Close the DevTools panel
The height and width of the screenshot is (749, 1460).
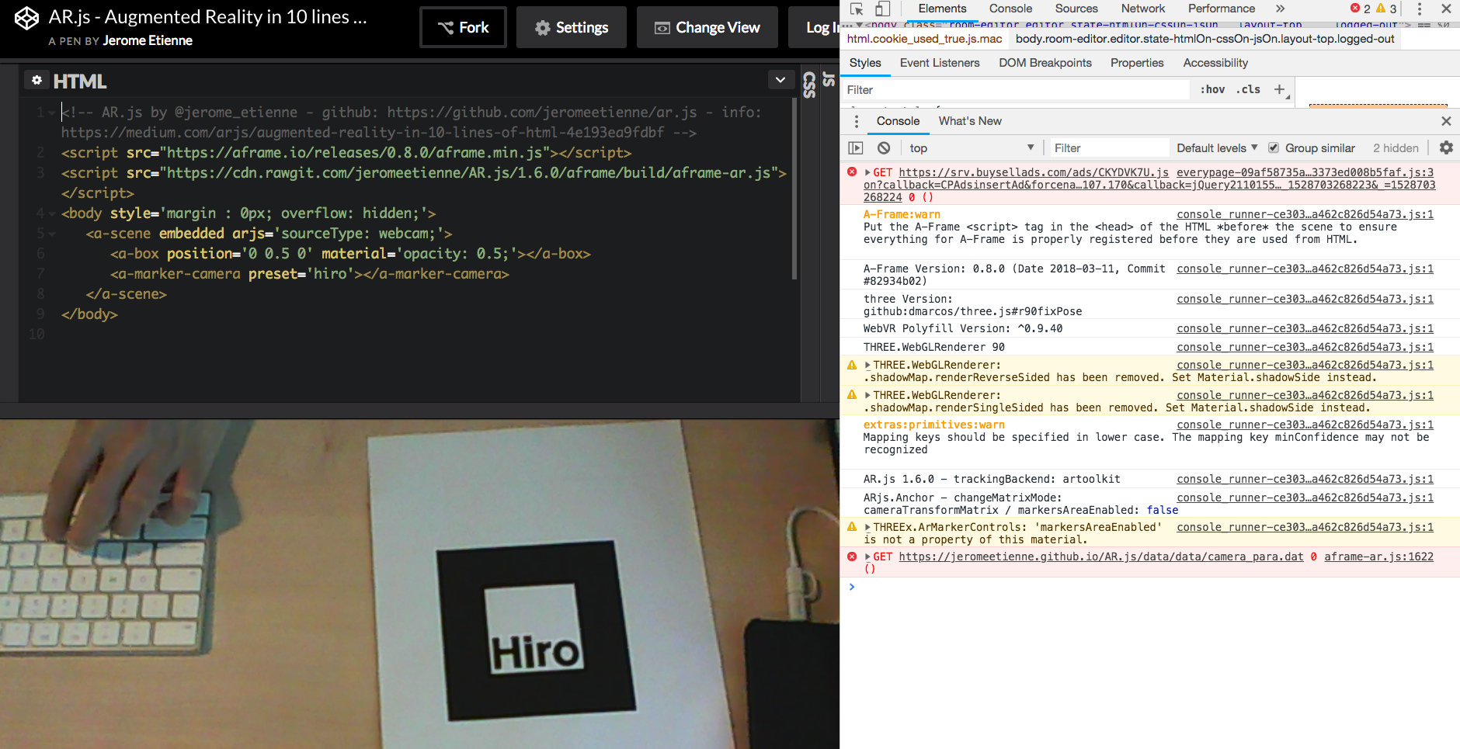tap(1446, 9)
